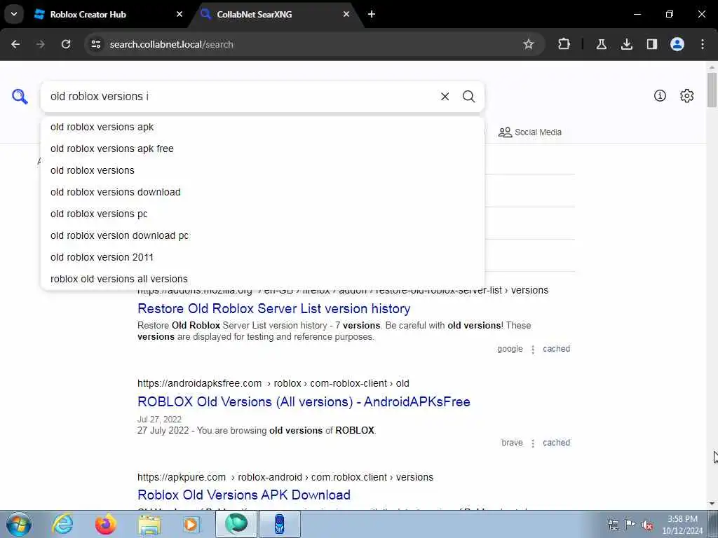This screenshot has width=718, height=538.
Task: Switch to the Roblox Creator Hub tab
Action: coord(107,14)
